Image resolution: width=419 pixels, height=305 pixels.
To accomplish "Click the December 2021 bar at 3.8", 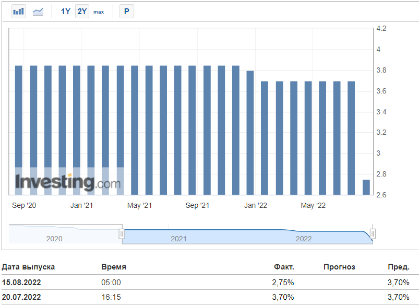I will point(250,133).
